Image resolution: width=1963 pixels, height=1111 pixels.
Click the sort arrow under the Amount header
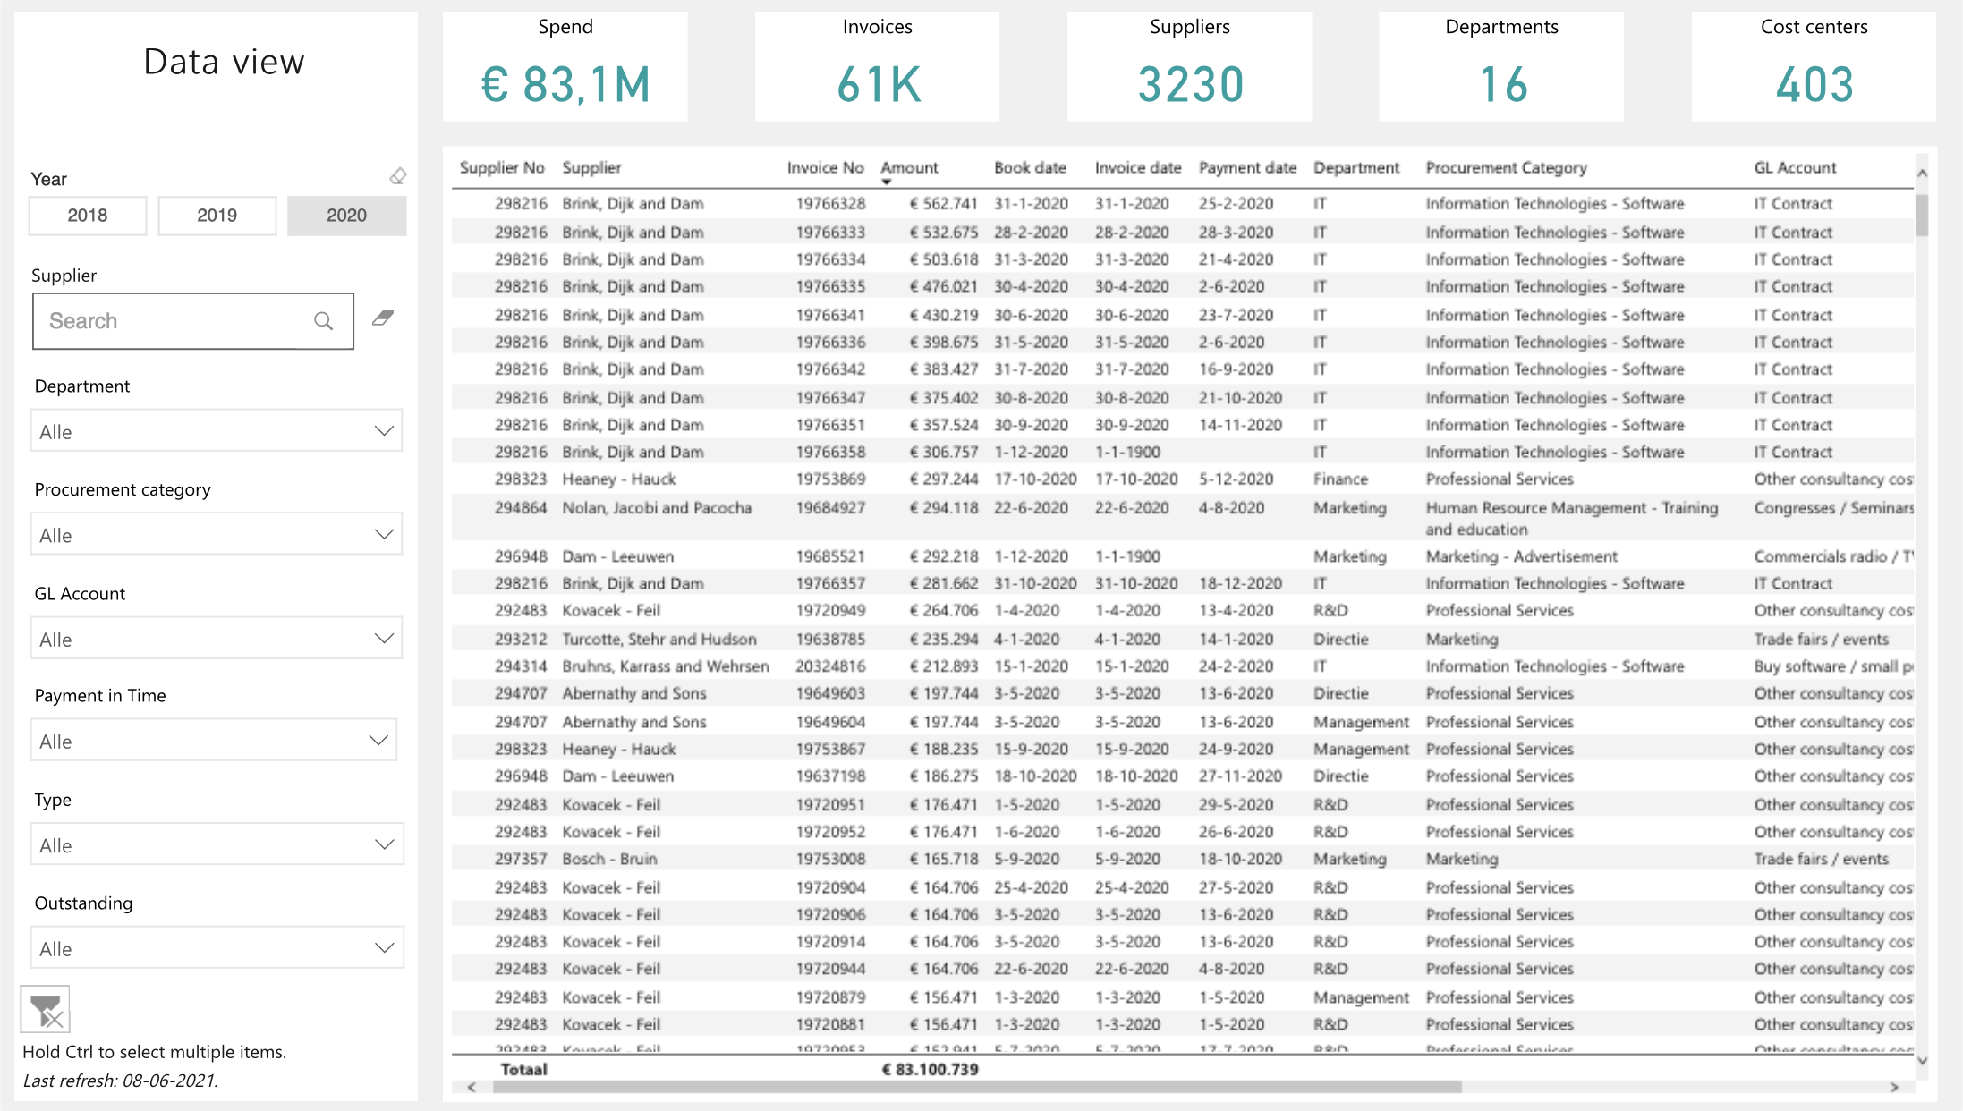click(x=887, y=182)
